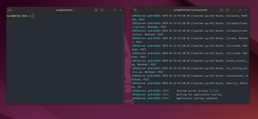Maximize the test@B650I-B60 terminal window

point(115,10)
